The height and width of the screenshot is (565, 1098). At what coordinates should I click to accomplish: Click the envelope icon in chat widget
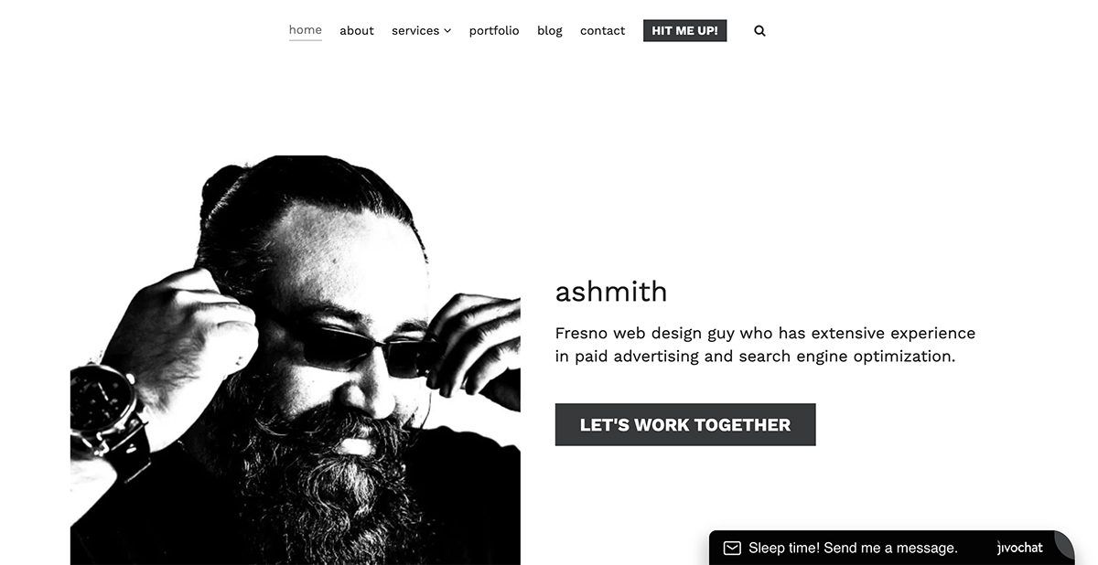(732, 549)
